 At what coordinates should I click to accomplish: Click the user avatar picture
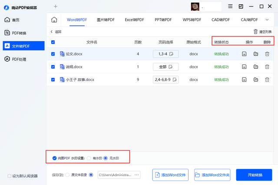click(195, 7)
